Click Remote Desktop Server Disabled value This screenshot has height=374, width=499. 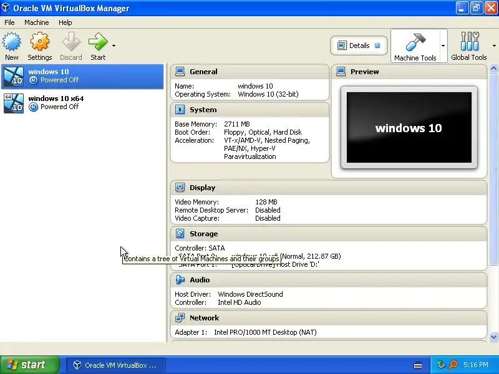tap(268, 210)
